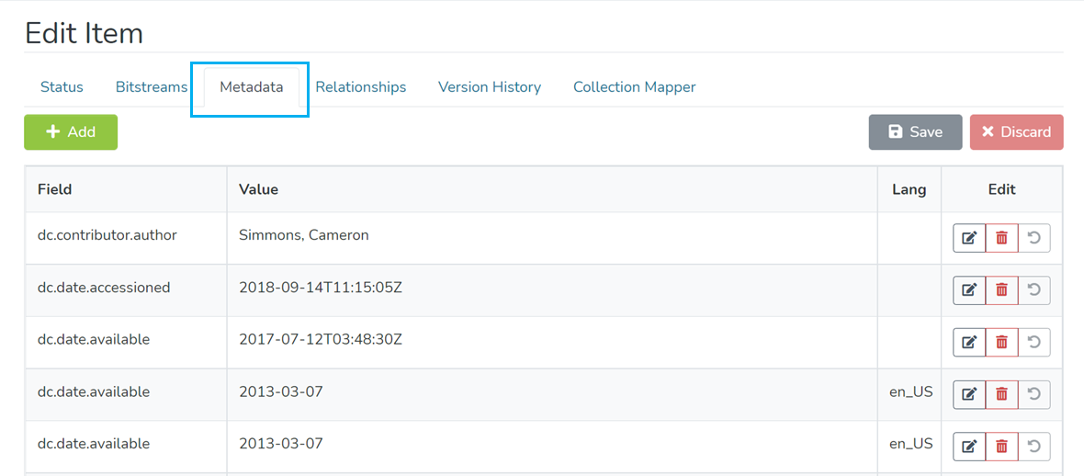Revert changes on the 2017-07-12T03:48:30Z row
This screenshot has height=476, width=1084.
click(1034, 343)
